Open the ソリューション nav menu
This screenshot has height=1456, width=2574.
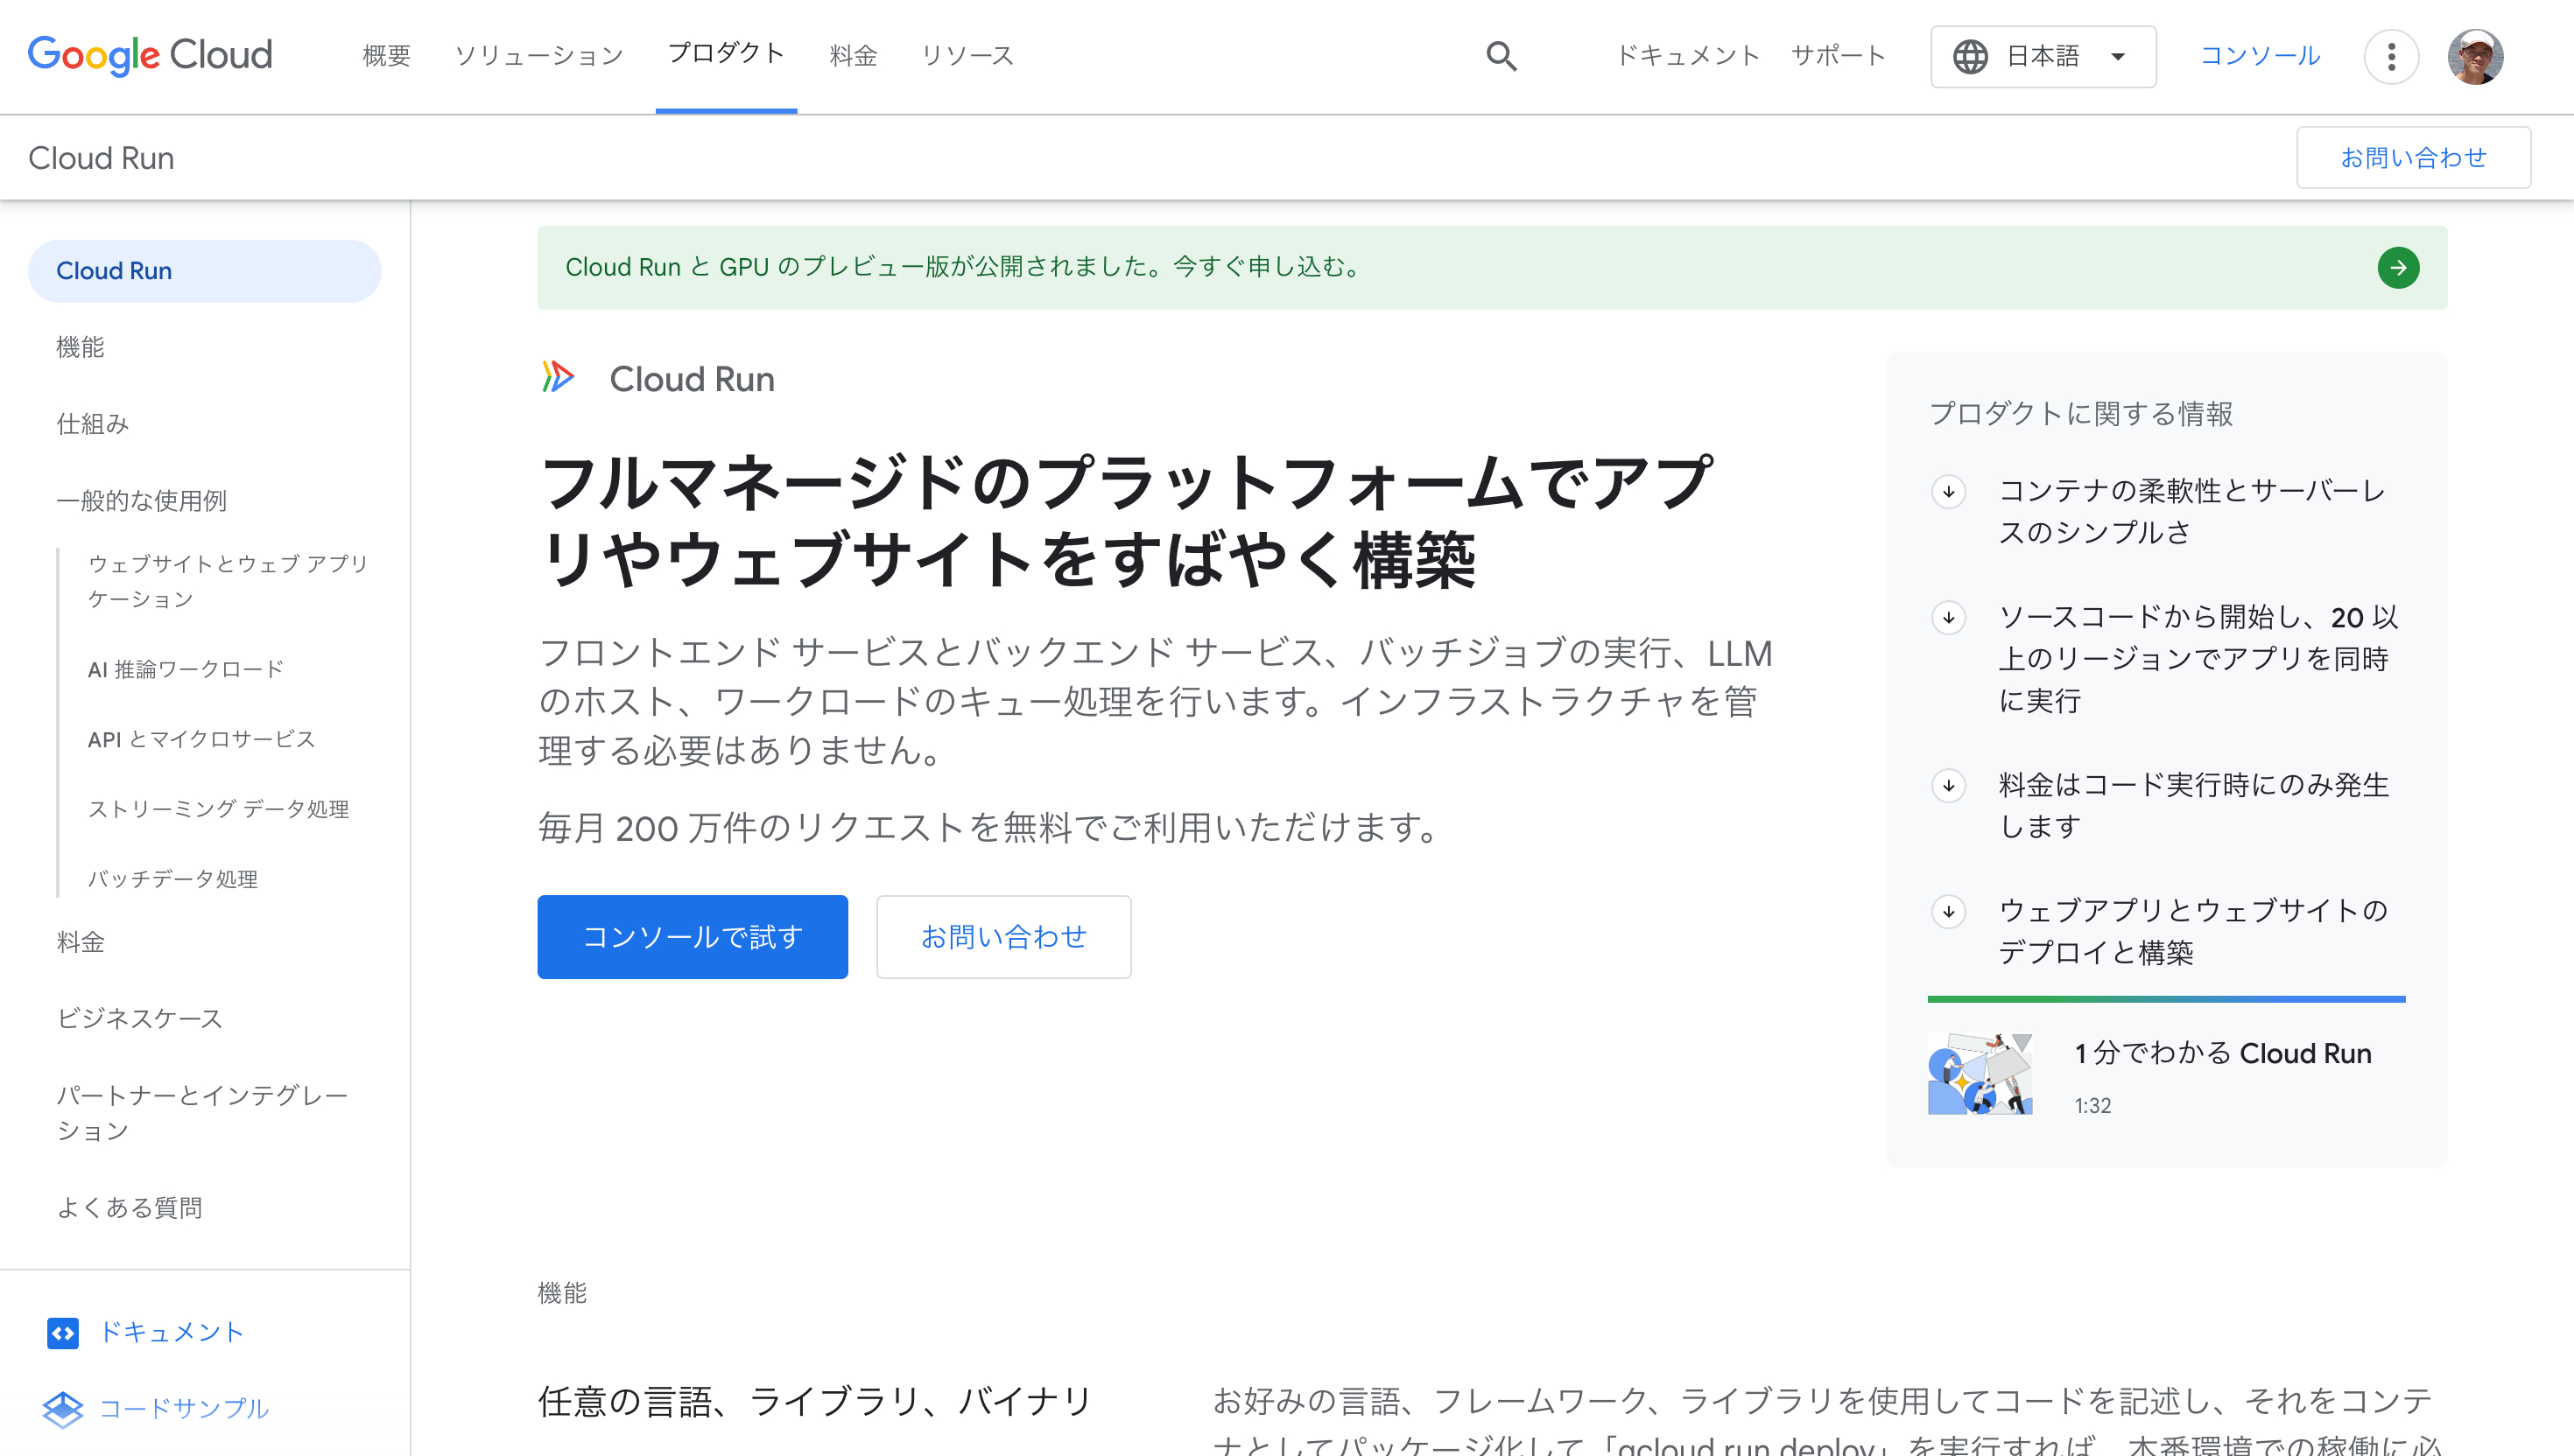(x=538, y=56)
